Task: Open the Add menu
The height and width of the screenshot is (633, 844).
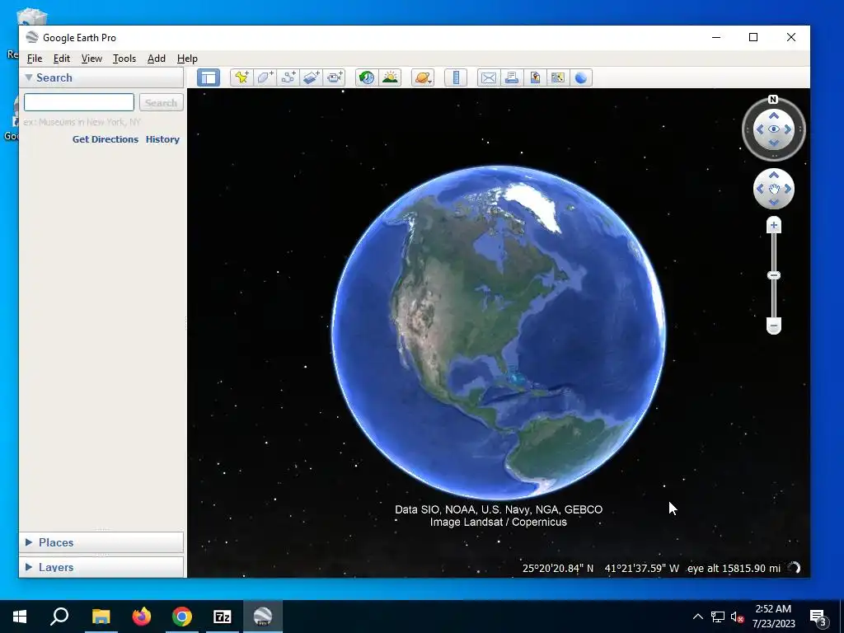Action: (157, 59)
